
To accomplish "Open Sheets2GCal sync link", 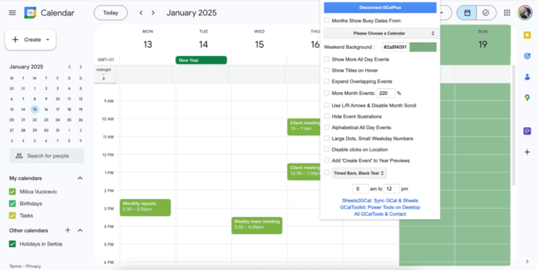I will 380,201.
